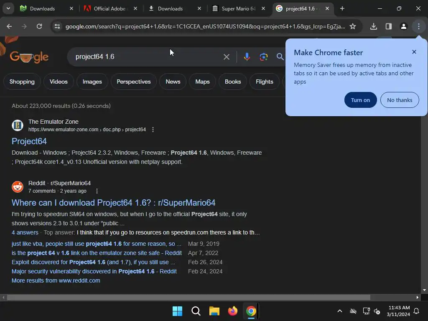Open the Windows Start menu
The height and width of the screenshot is (321, 428).
coord(177,311)
